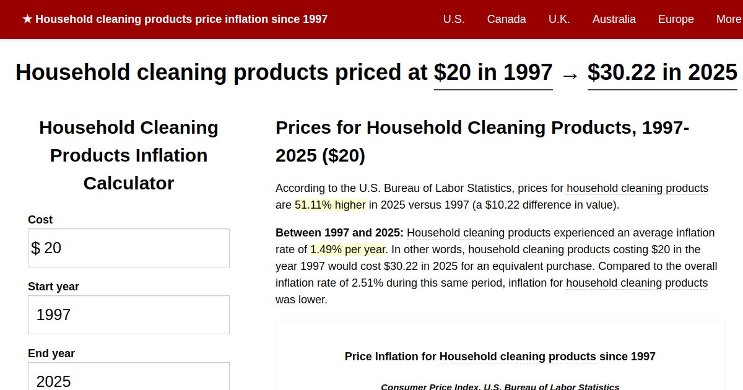Open "Household cleaning products" link in chart title
Viewport: 743px width, 390px height.
point(517,357)
